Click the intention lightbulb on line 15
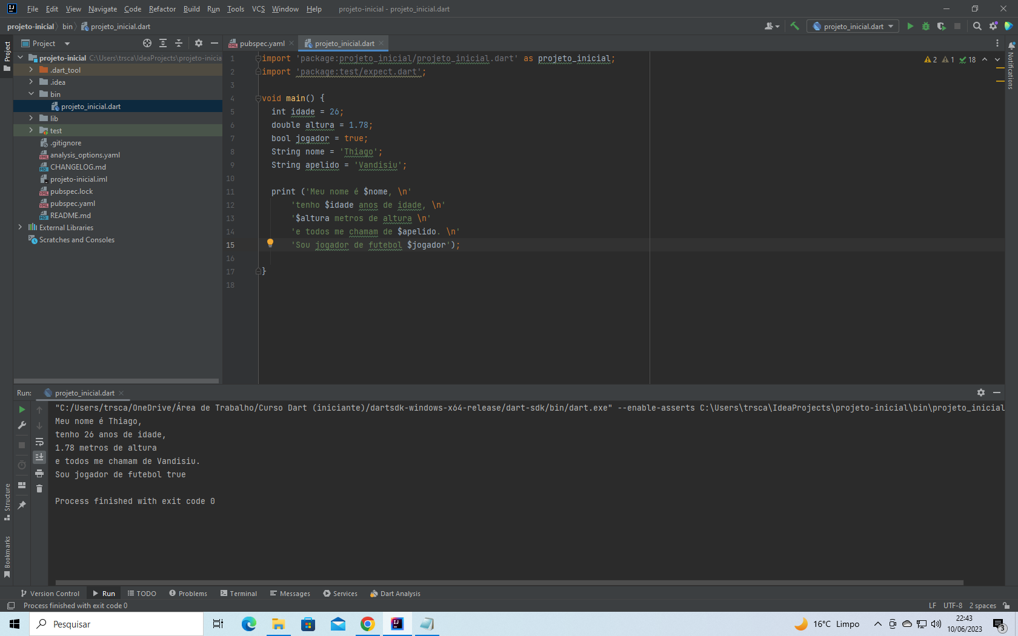 click(270, 243)
